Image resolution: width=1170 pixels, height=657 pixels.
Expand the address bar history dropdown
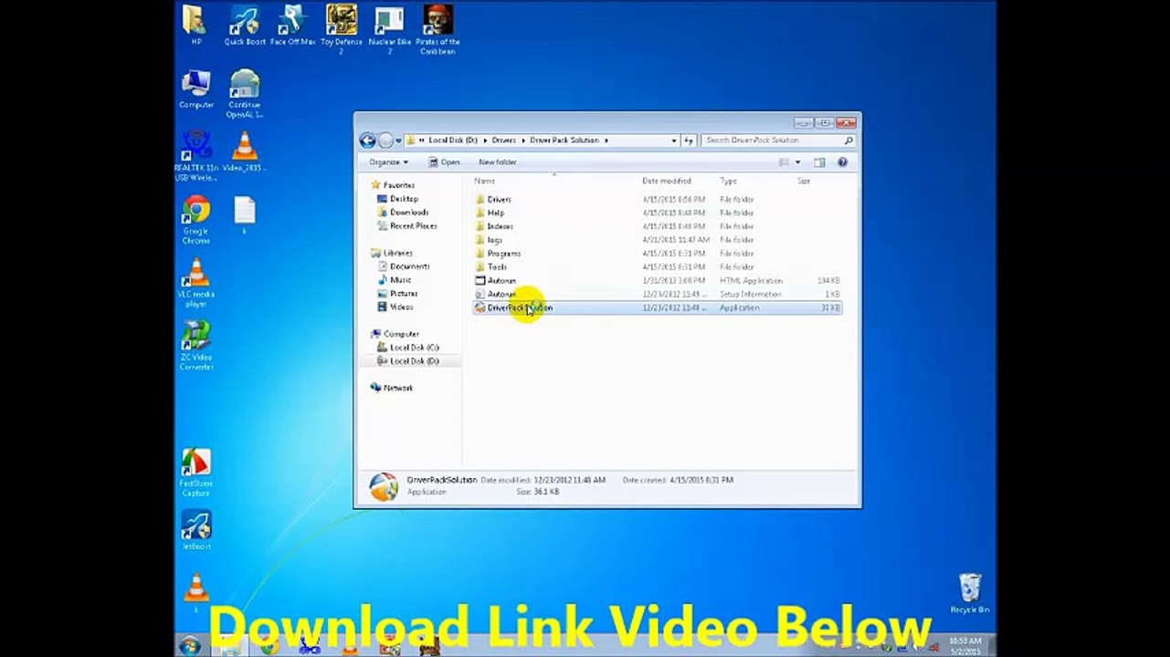[x=674, y=141]
